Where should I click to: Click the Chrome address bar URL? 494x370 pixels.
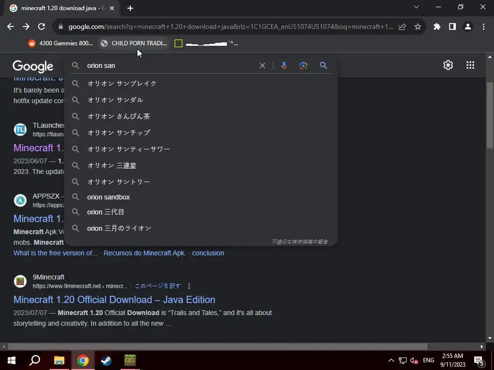pyautogui.click(x=231, y=27)
